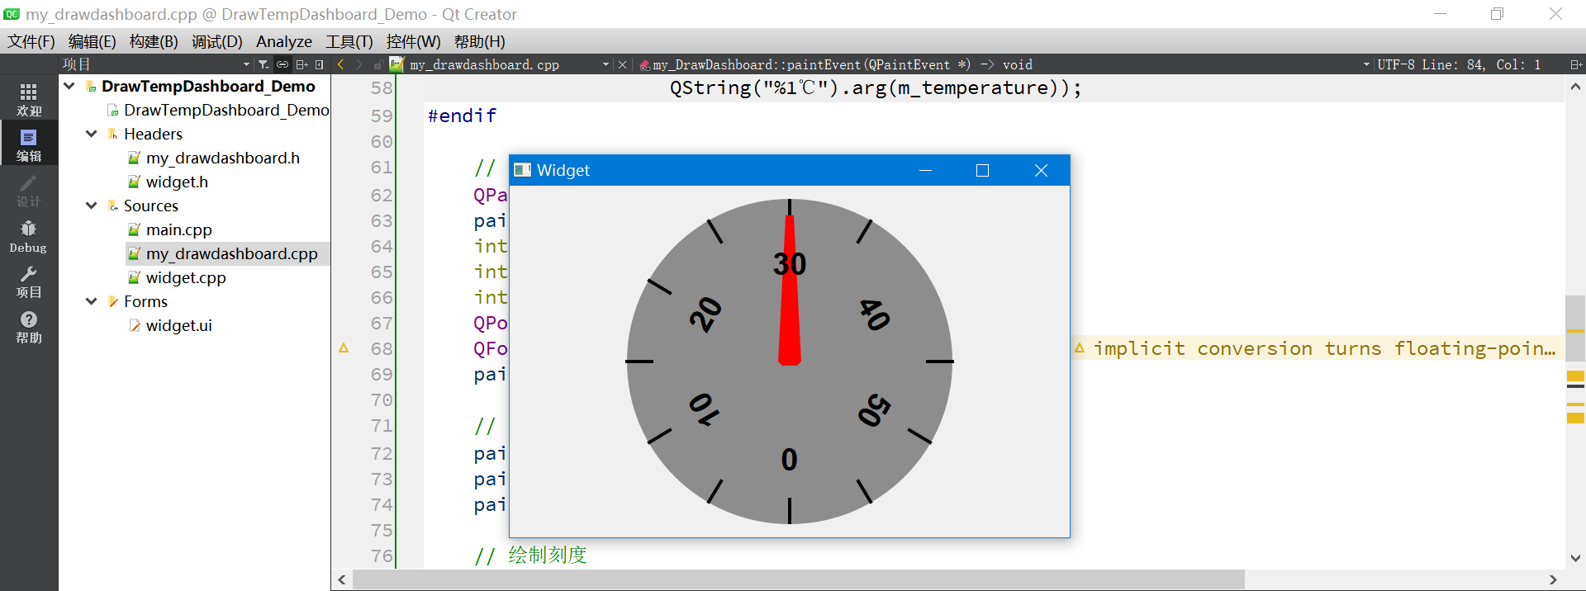Open widget.h in Headers
The image size is (1586, 591).
tap(168, 182)
